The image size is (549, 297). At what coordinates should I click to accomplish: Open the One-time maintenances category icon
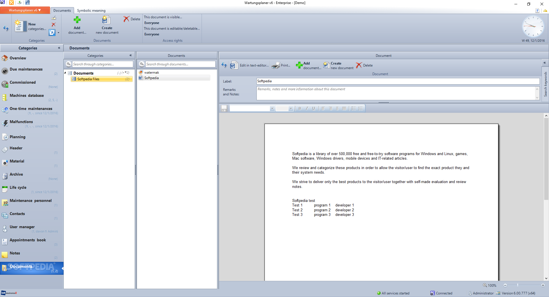(5, 110)
